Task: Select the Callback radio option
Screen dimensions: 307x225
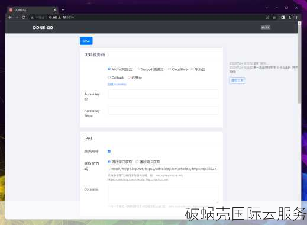Action: 109,78
